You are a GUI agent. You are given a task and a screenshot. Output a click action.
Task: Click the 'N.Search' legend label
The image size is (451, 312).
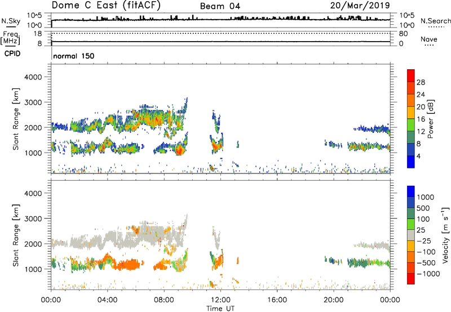435,21
